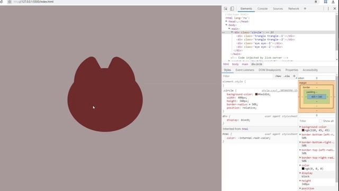Add a new style rule with plus icon
This screenshot has width=339, height=191.
(294, 76)
